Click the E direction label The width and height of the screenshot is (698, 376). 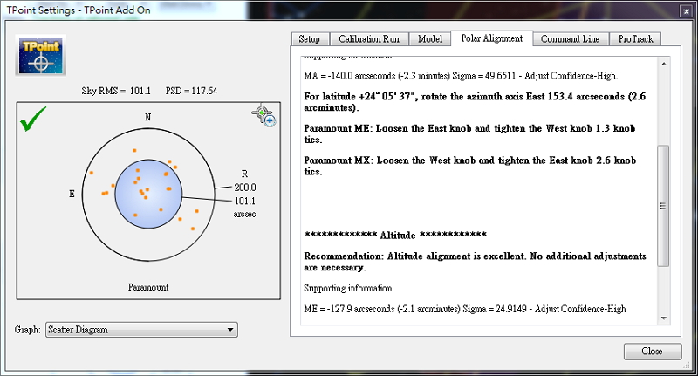(72, 194)
